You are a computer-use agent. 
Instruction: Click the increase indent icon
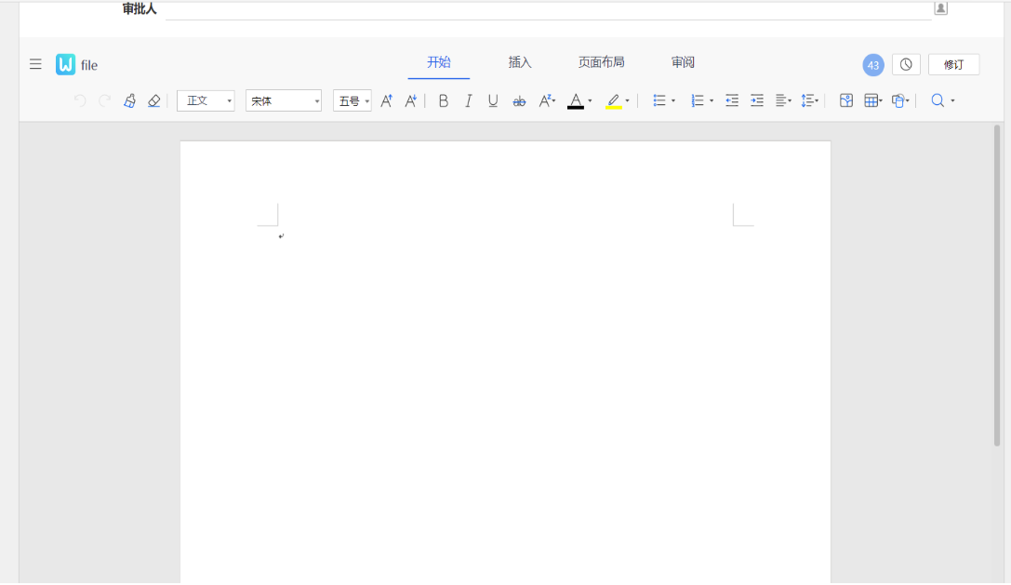(x=757, y=100)
